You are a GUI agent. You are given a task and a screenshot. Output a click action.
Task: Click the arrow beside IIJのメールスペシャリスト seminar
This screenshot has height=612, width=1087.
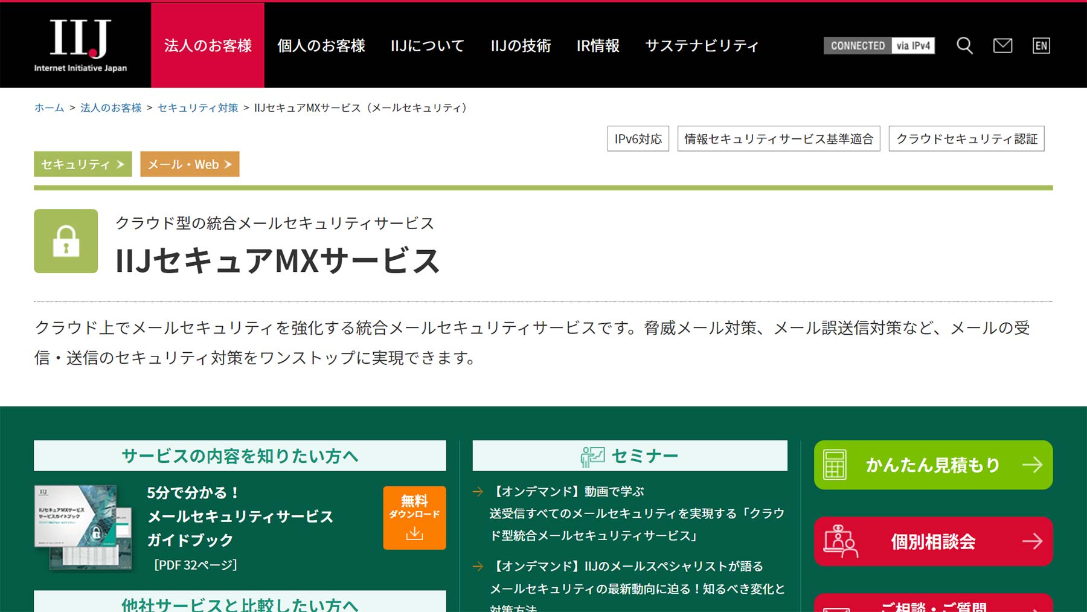(x=478, y=567)
